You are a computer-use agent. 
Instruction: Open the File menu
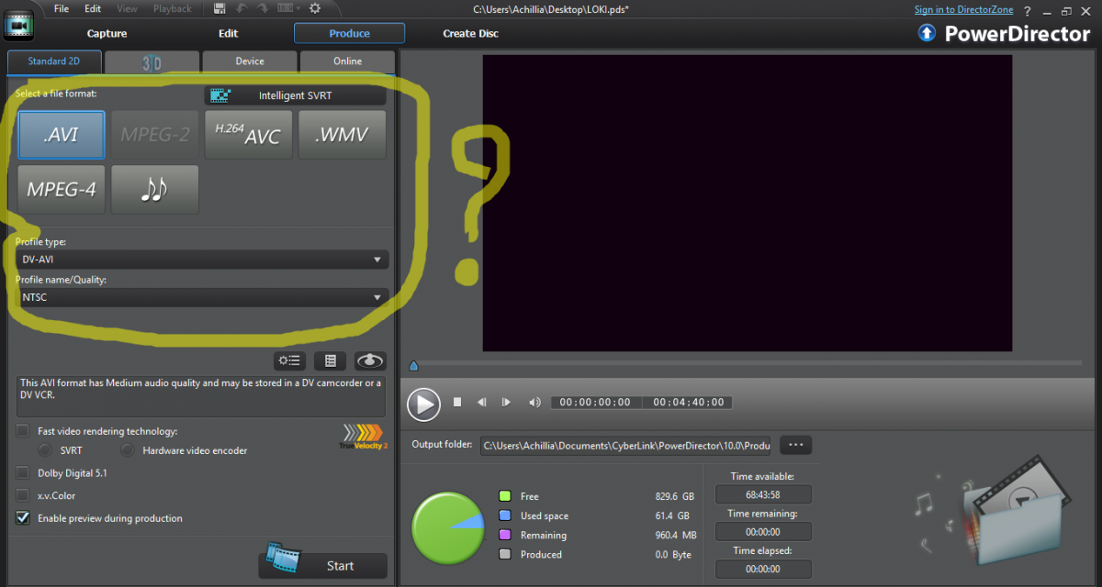tap(62, 8)
